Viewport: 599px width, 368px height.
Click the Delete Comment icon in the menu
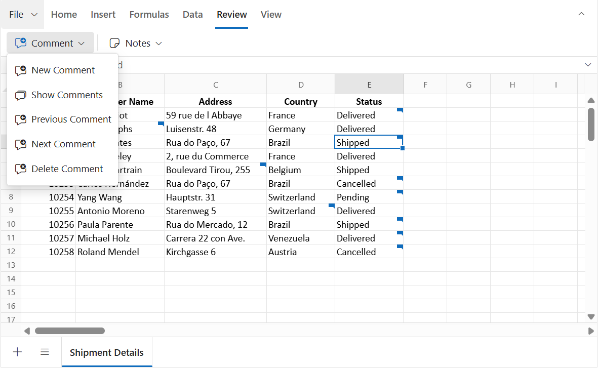(x=21, y=169)
